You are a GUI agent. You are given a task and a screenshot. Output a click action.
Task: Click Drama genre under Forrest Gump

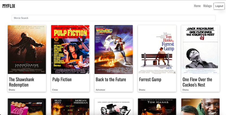pos(142,90)
